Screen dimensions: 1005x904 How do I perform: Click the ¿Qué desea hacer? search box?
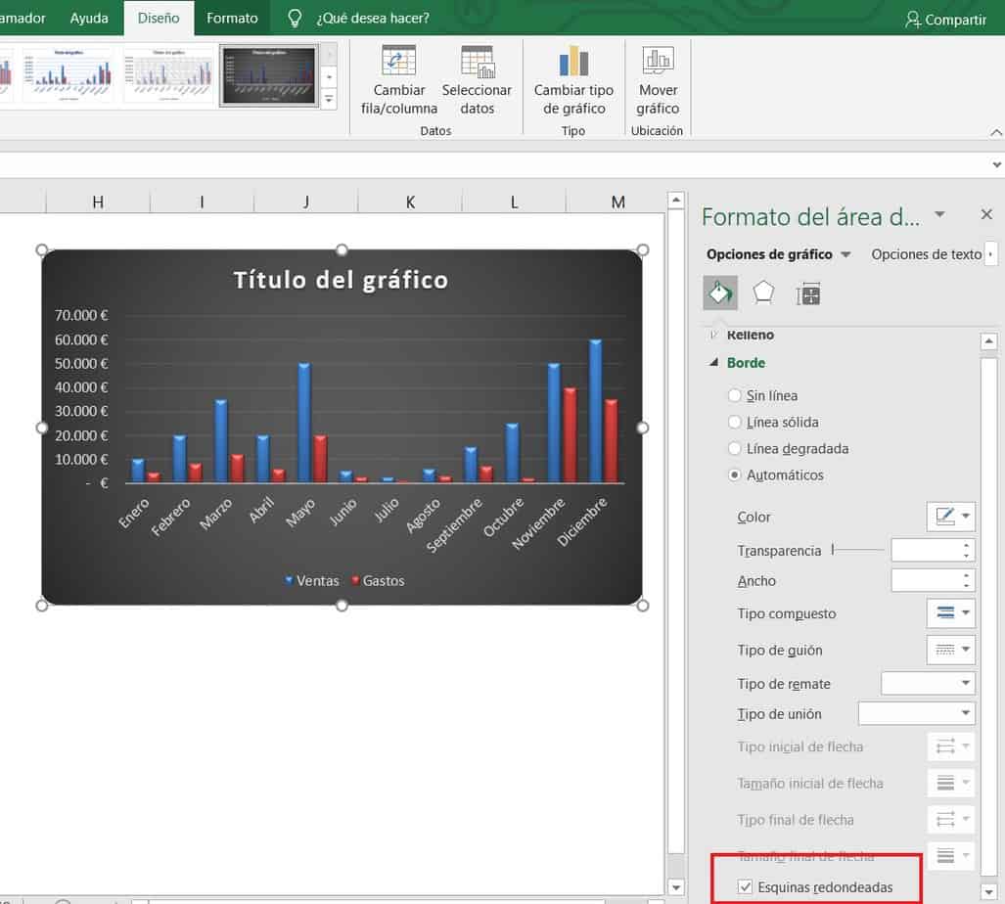point(373,18)
